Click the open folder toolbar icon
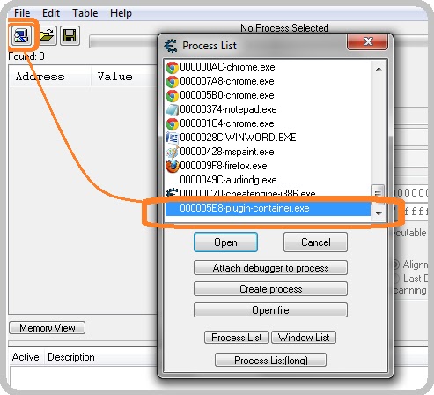This screenshot has width=434, height=395. click(47, 35)
